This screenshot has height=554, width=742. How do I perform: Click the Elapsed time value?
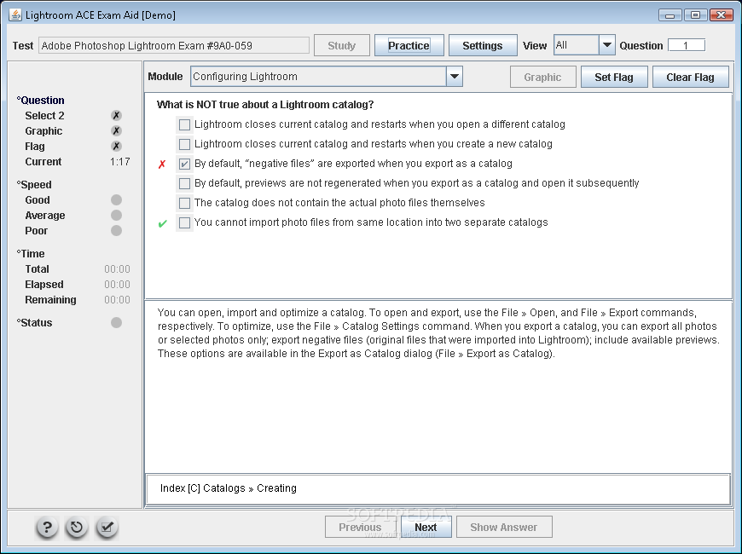[x=117, y=285]
